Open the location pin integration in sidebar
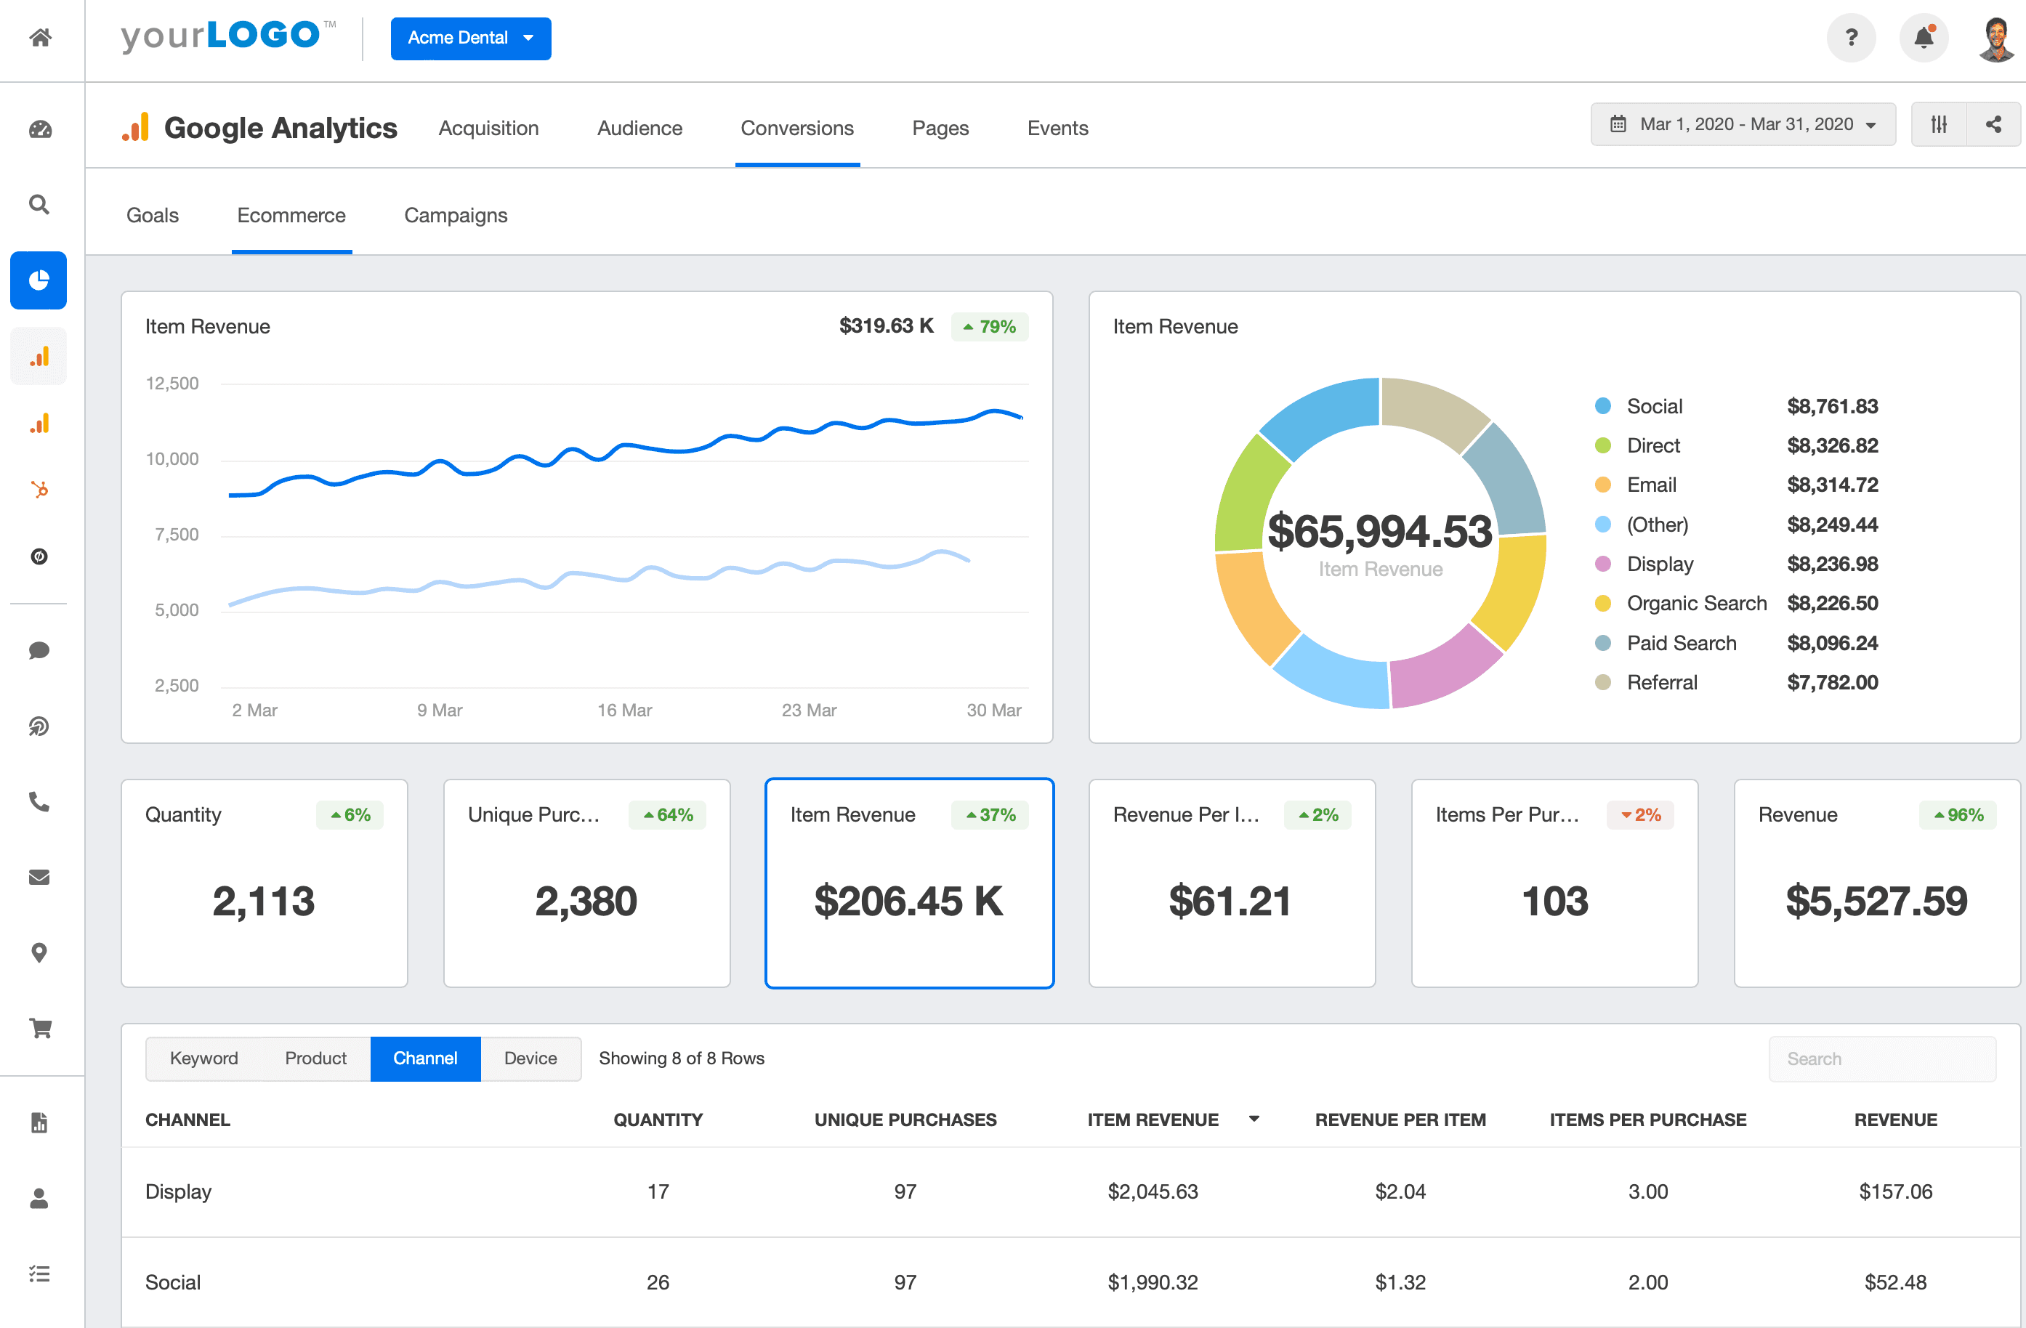This screenshot has height=1328, width=2026. [39, 952]
